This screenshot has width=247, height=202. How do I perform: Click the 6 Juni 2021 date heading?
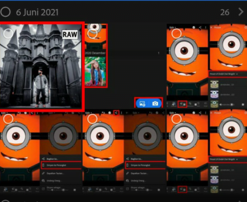click(37, 12)
